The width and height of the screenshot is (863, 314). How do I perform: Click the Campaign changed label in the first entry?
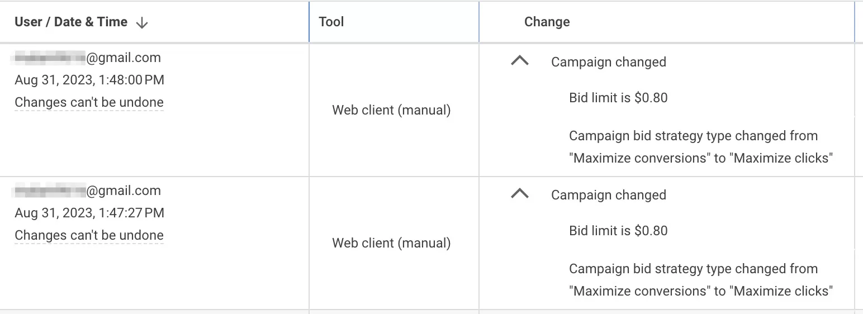[x=609, y=62]
